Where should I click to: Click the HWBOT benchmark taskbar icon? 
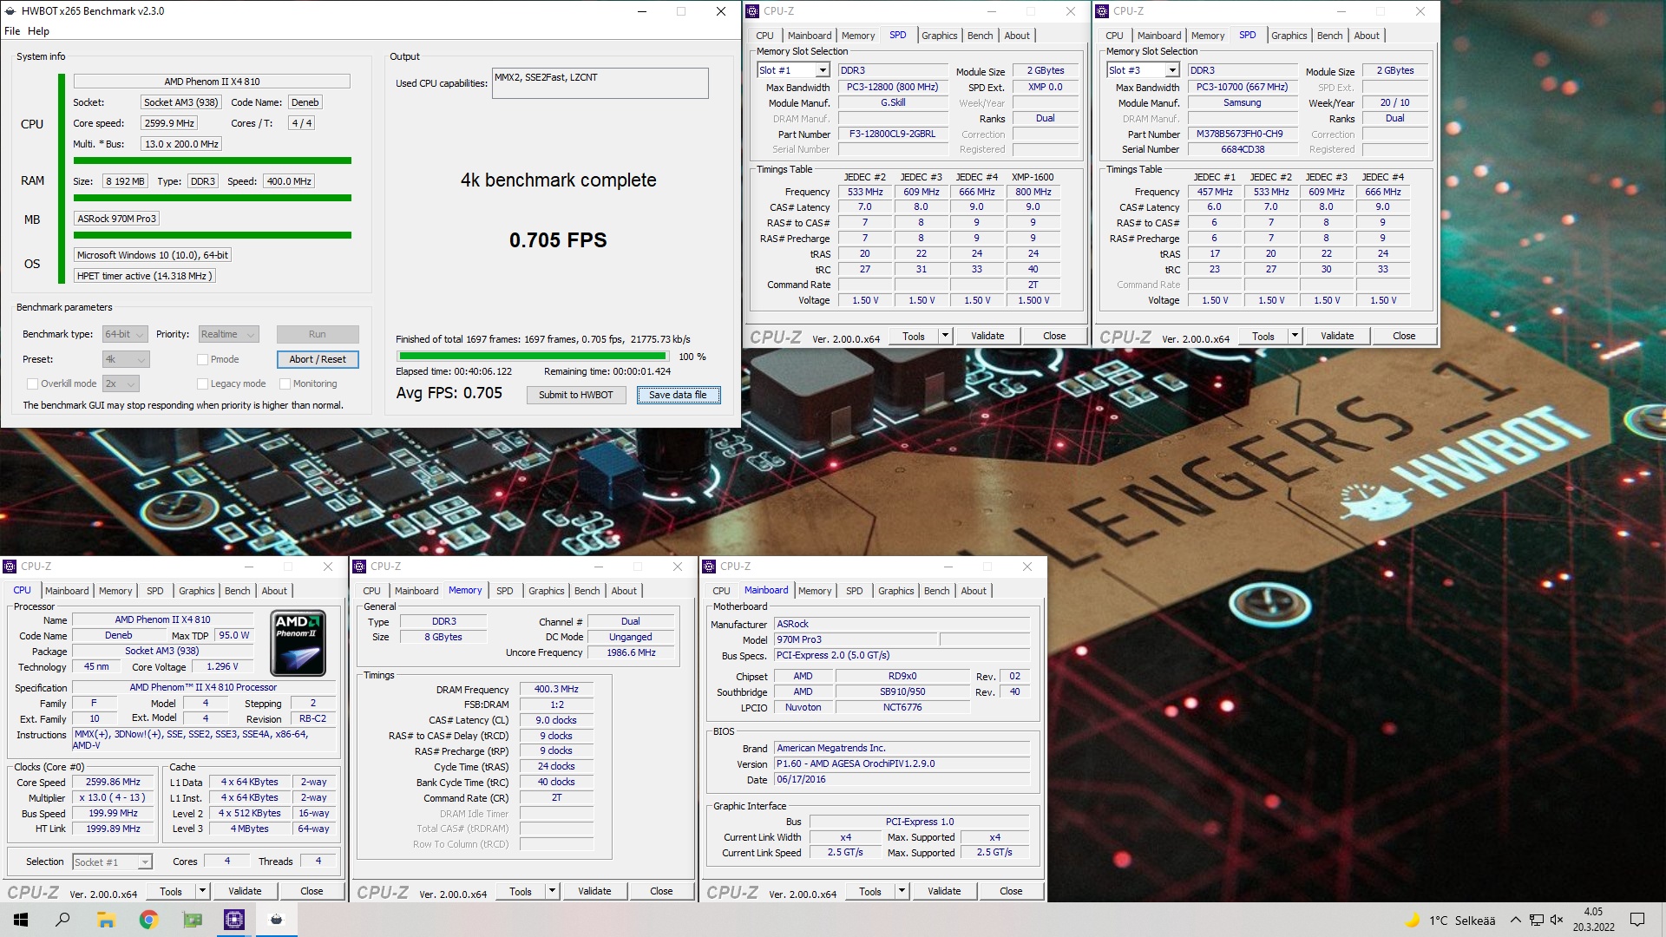pyautogui.click(x=277, y=920)
